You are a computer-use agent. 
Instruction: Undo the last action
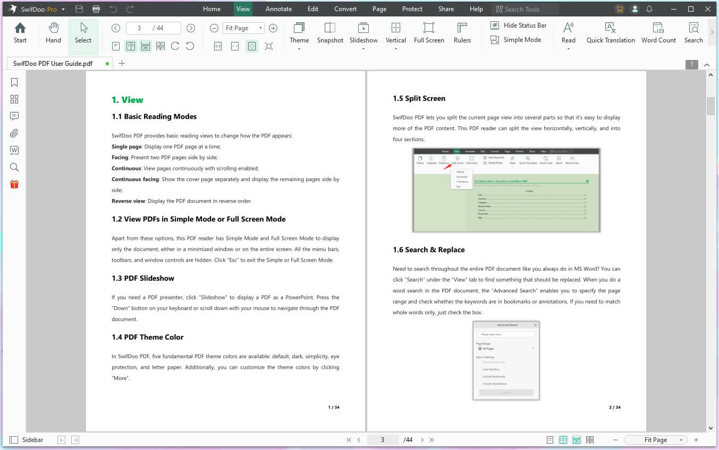point(113,9)
